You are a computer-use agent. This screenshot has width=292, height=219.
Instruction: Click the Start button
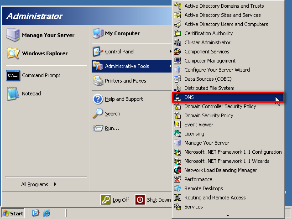click(13, 213)
